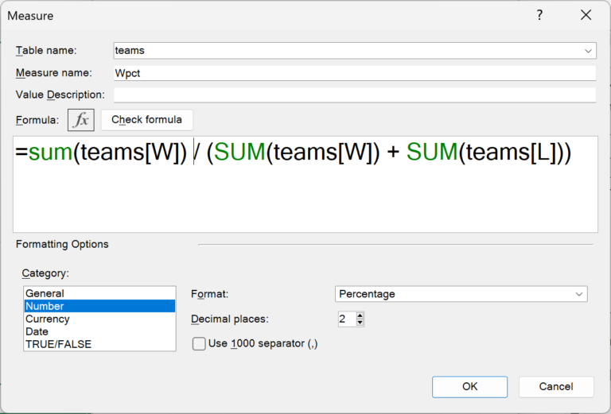
Task: Close the Measure dialog with X
Action: point(586,15)
